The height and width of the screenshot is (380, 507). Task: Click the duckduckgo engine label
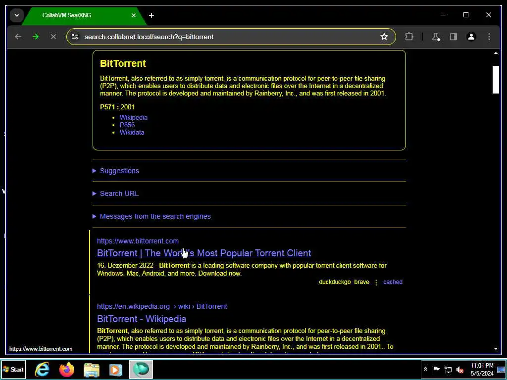click(x=335, y=282)
